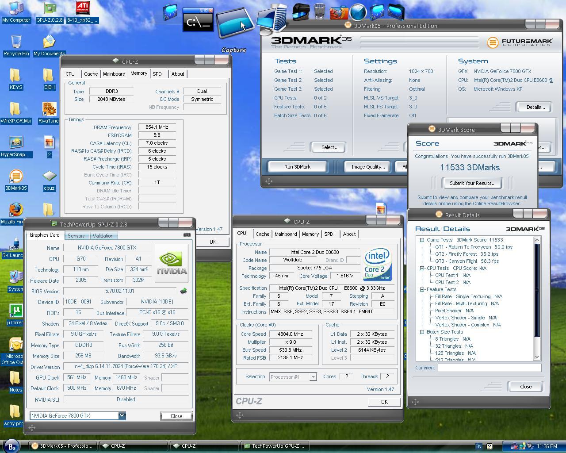Click the Result Details scrollbar up arrow
Viewport: 566px width, 453px height.
coord(537,240)
